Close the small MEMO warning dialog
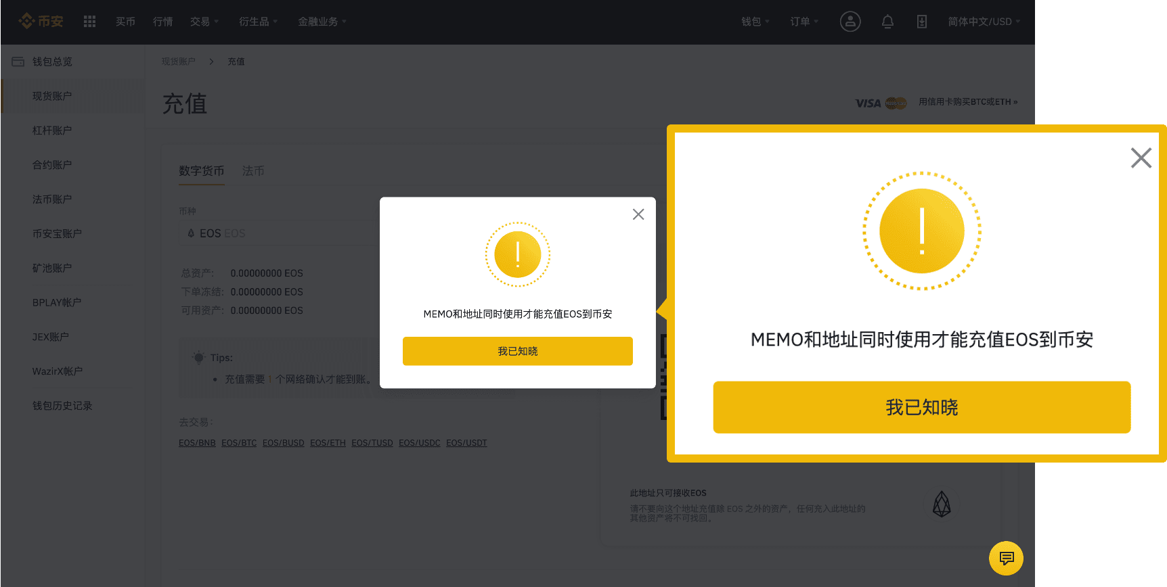The image size is (1167, 587). pos(638,214)
